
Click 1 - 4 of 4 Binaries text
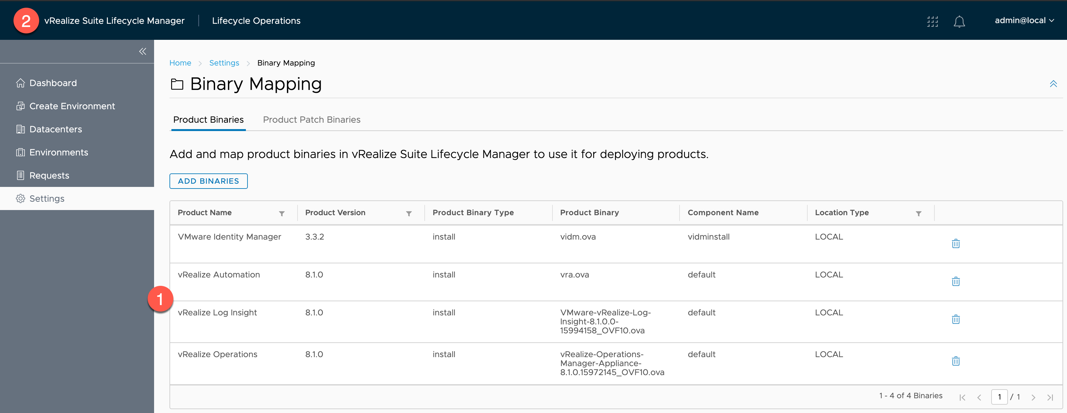point(910,396)
